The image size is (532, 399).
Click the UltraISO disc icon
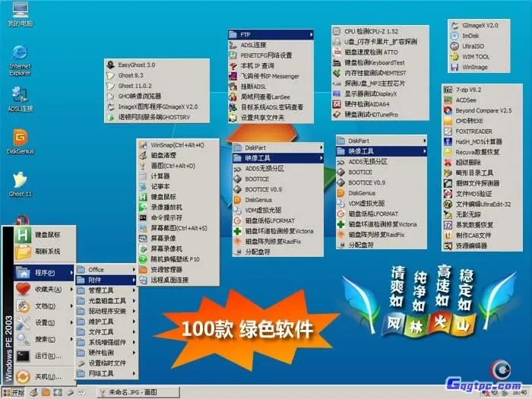coord(454,46)
